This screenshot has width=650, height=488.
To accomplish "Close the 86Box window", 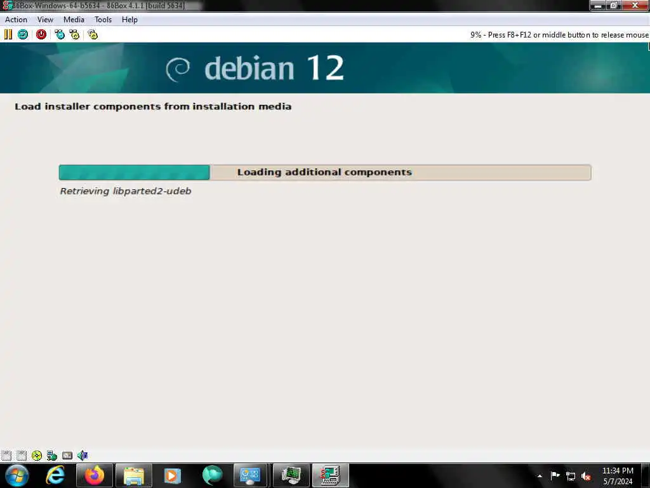I will point(635,5).
